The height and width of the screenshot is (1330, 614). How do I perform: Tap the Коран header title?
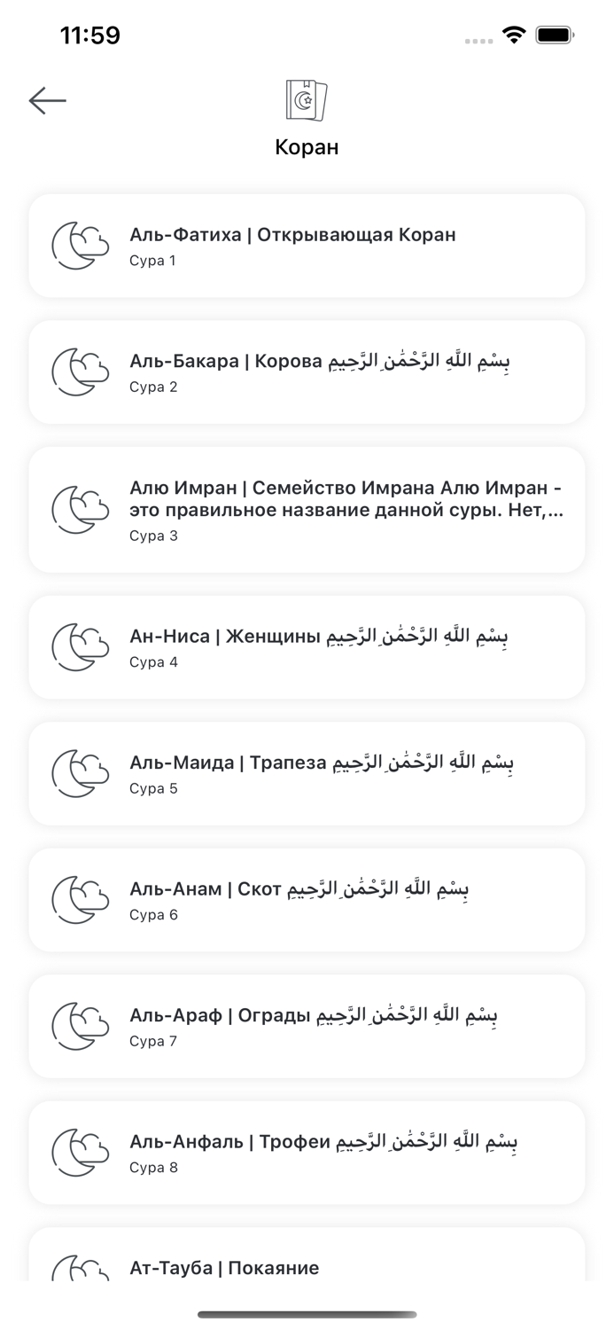click(307, 146)
